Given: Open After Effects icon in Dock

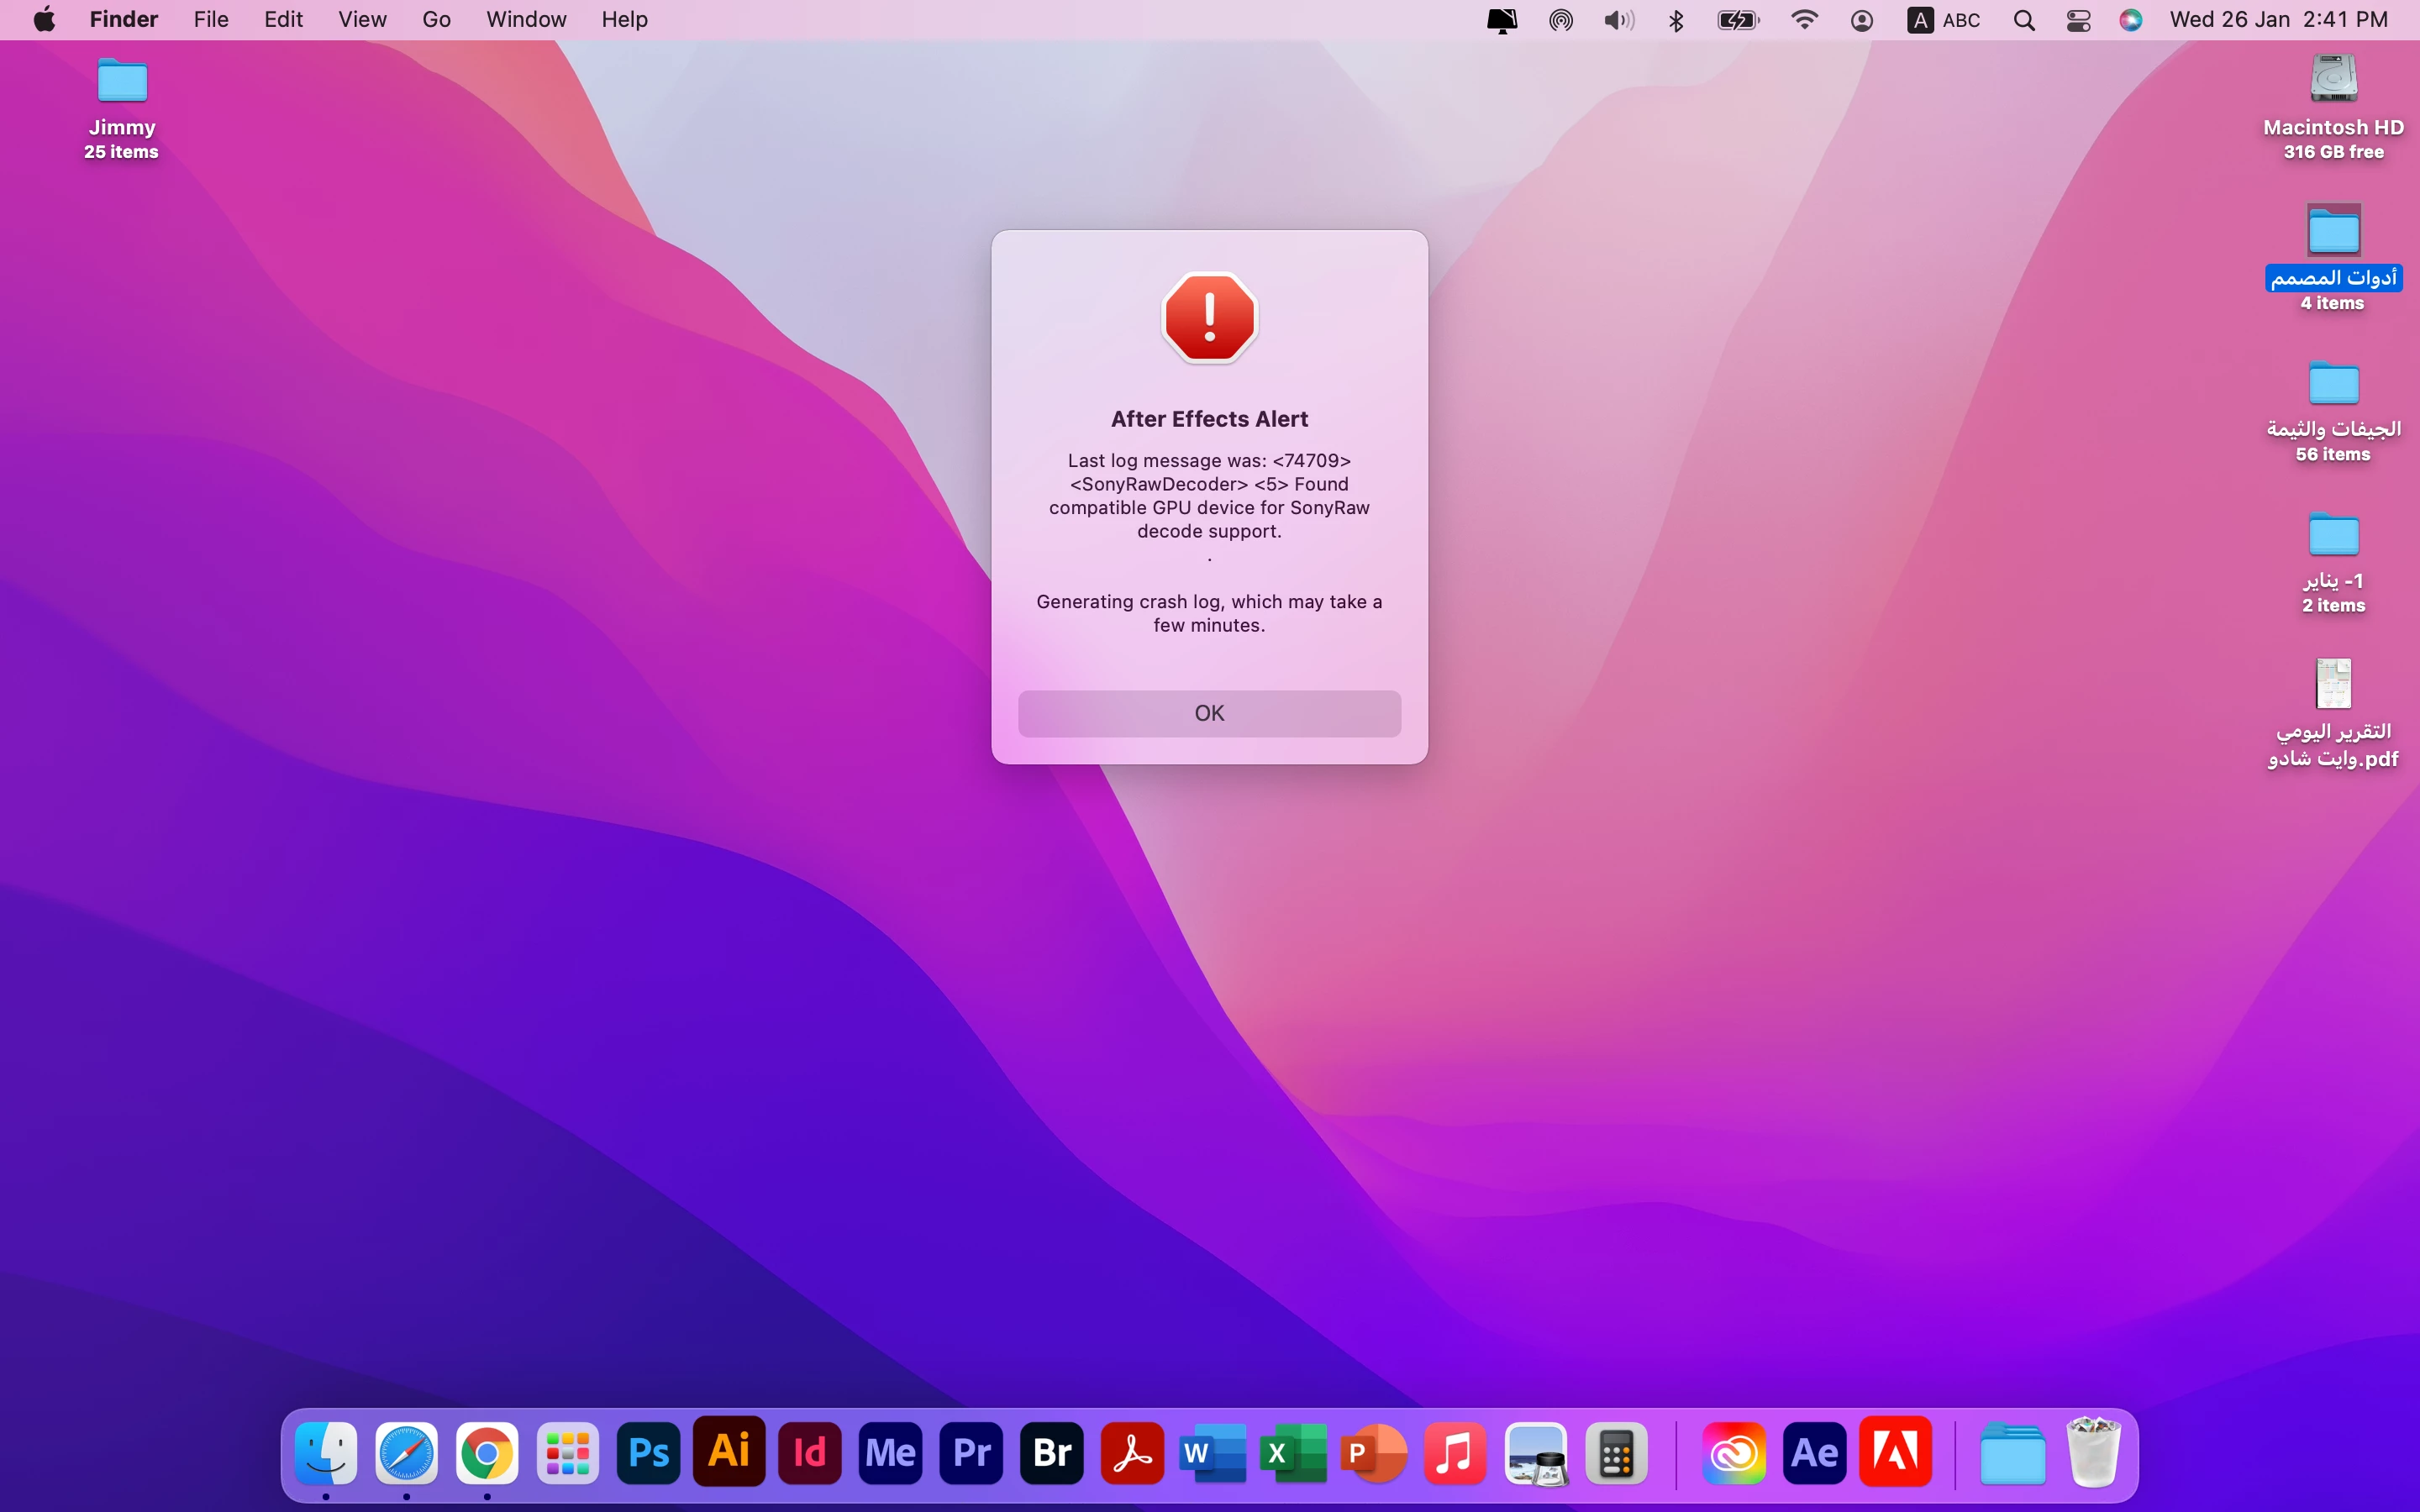Looking at the screenshot, I should tap(1814, 1453).
